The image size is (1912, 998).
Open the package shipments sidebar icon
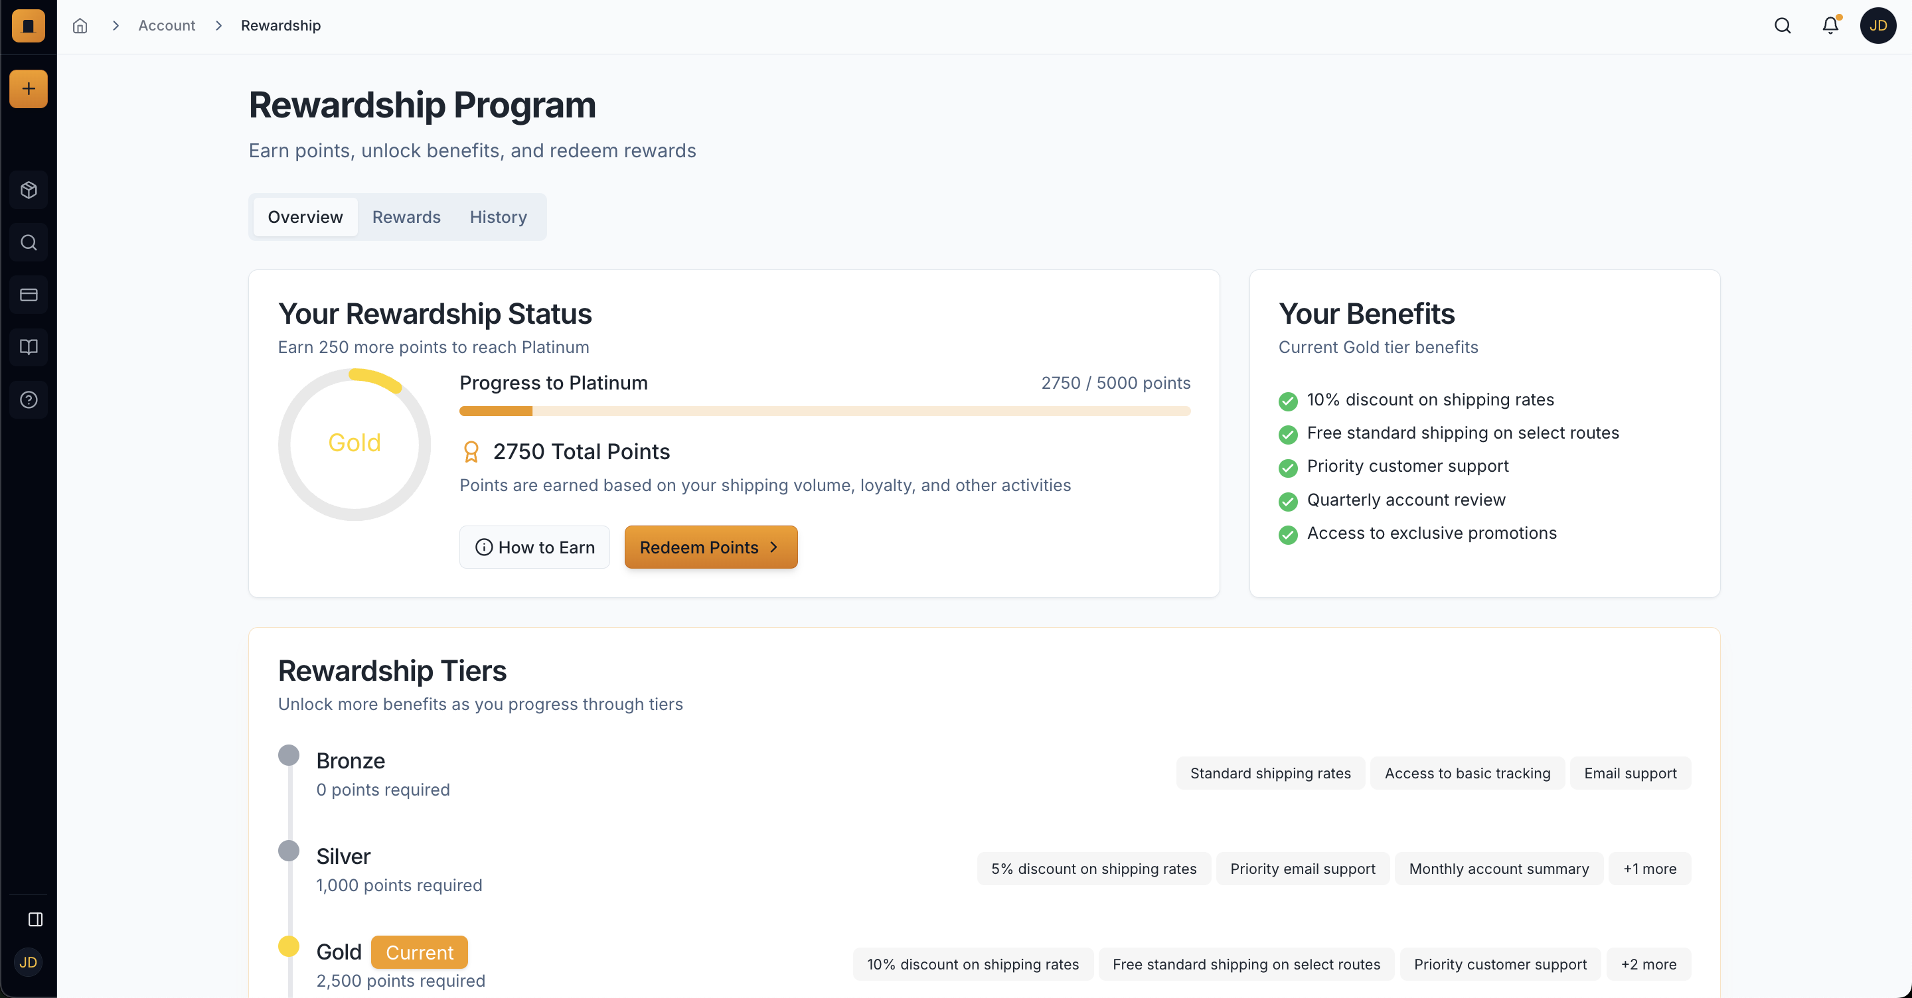[x=28, y=190]
